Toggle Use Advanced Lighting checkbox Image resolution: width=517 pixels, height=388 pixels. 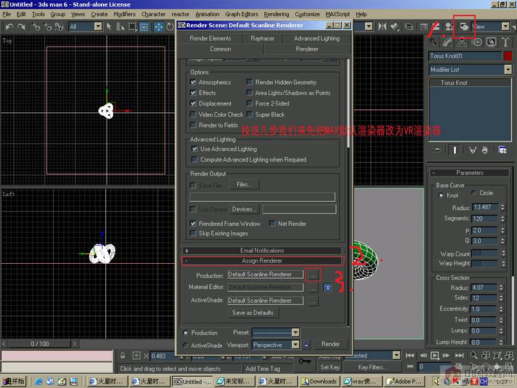[195, 149]
